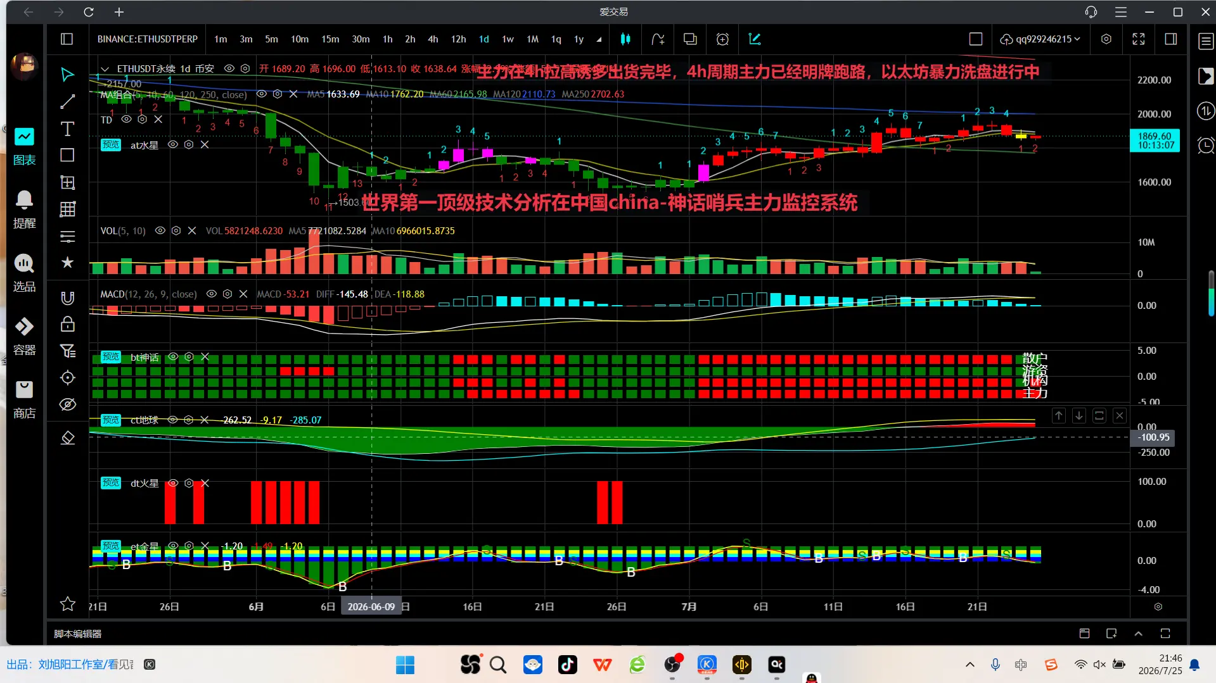Image resolution: width=1216 pixels, height=683 pixels.
Task: Toggle fullscreen chart mode
Action: (1139, 39)
